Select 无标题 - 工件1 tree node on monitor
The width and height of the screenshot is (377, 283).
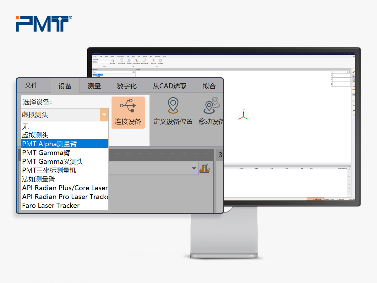click(x=98, y=75)
